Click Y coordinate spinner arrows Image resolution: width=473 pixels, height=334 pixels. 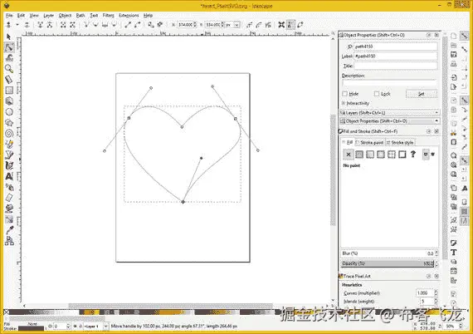(222, 25)
